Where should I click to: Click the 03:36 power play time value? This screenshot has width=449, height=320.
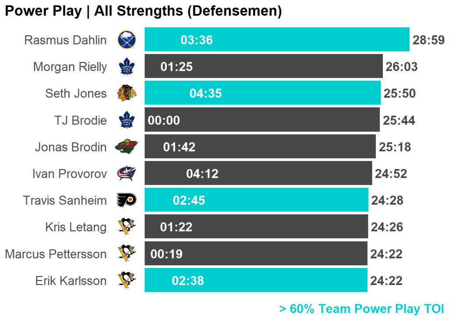pyautogui.click(x=196, y=40)
